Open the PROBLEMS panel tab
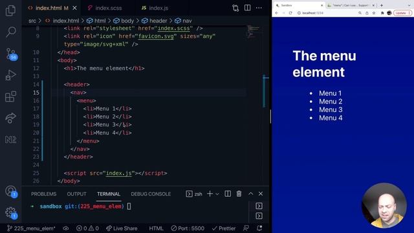 (43, 194)
